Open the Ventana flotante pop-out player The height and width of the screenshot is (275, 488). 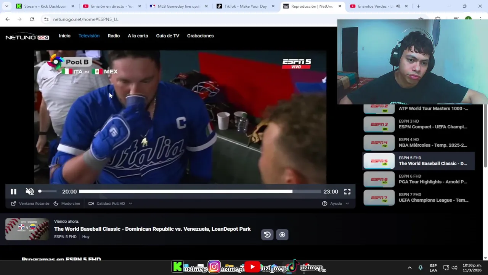click(x=30, y=204)
